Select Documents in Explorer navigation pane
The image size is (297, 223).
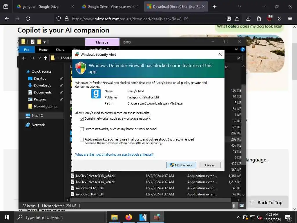(43, 92)
